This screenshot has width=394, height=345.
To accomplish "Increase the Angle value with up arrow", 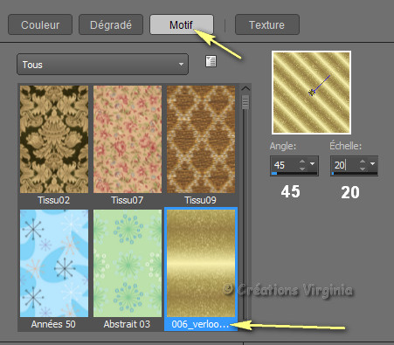I will [302, 162].
